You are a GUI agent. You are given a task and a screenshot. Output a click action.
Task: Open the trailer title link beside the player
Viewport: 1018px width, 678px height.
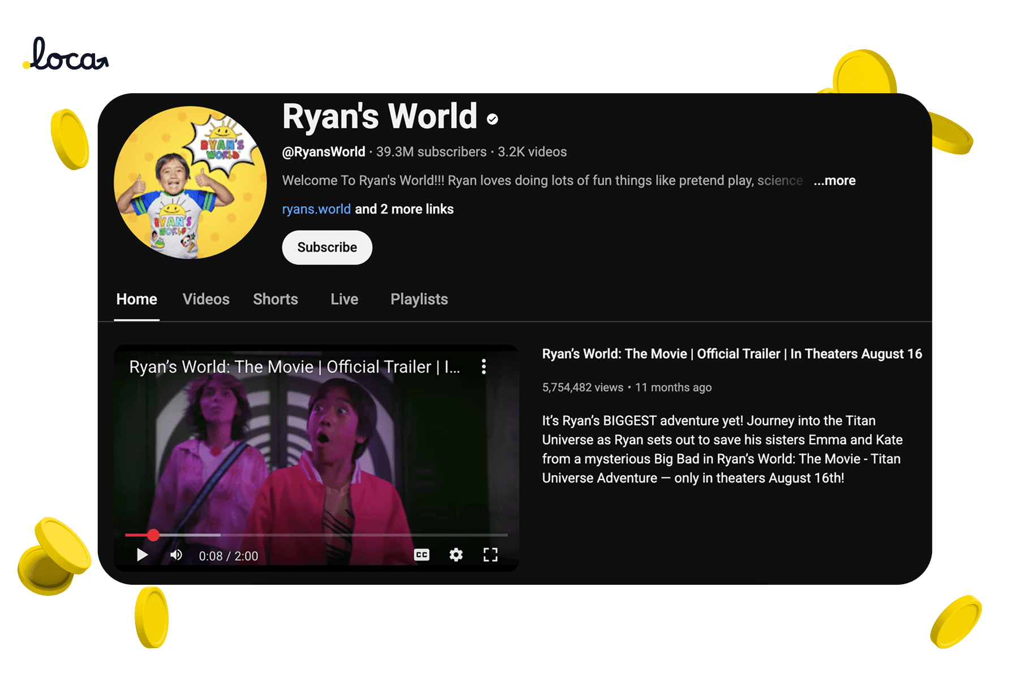click(x=732, y=354)
